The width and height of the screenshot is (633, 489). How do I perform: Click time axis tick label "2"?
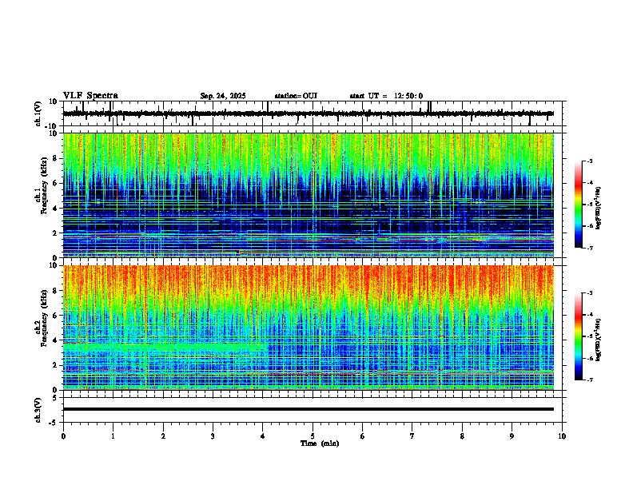[x=163, y=436]
